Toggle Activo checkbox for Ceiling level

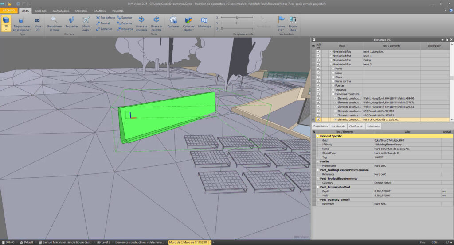(x=318, y=60)
